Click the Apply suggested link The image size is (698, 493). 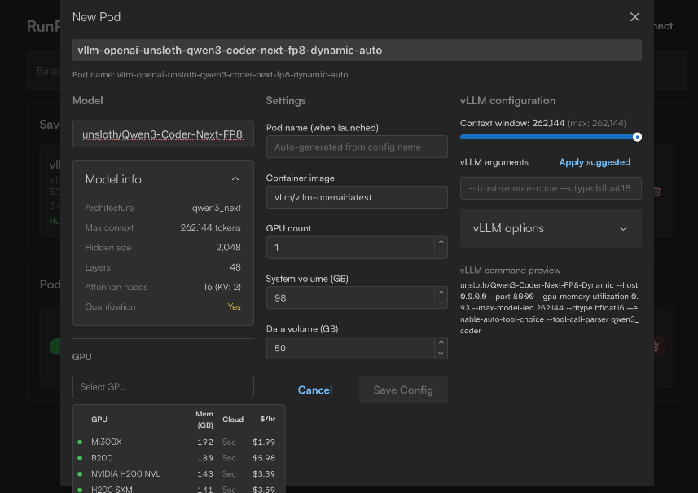point(595,162)
